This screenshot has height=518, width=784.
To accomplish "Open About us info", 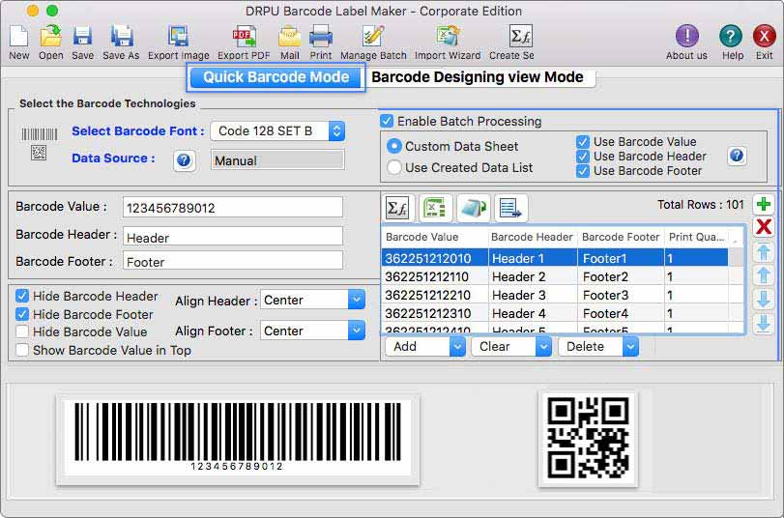I will click(x=687, y=36).
